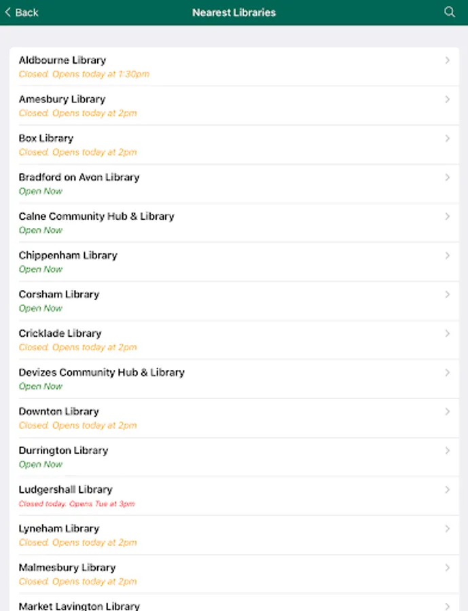Viewport: 468px width, 611px height.
Task: Open Market Lavington Library listing
Action: 234,602
